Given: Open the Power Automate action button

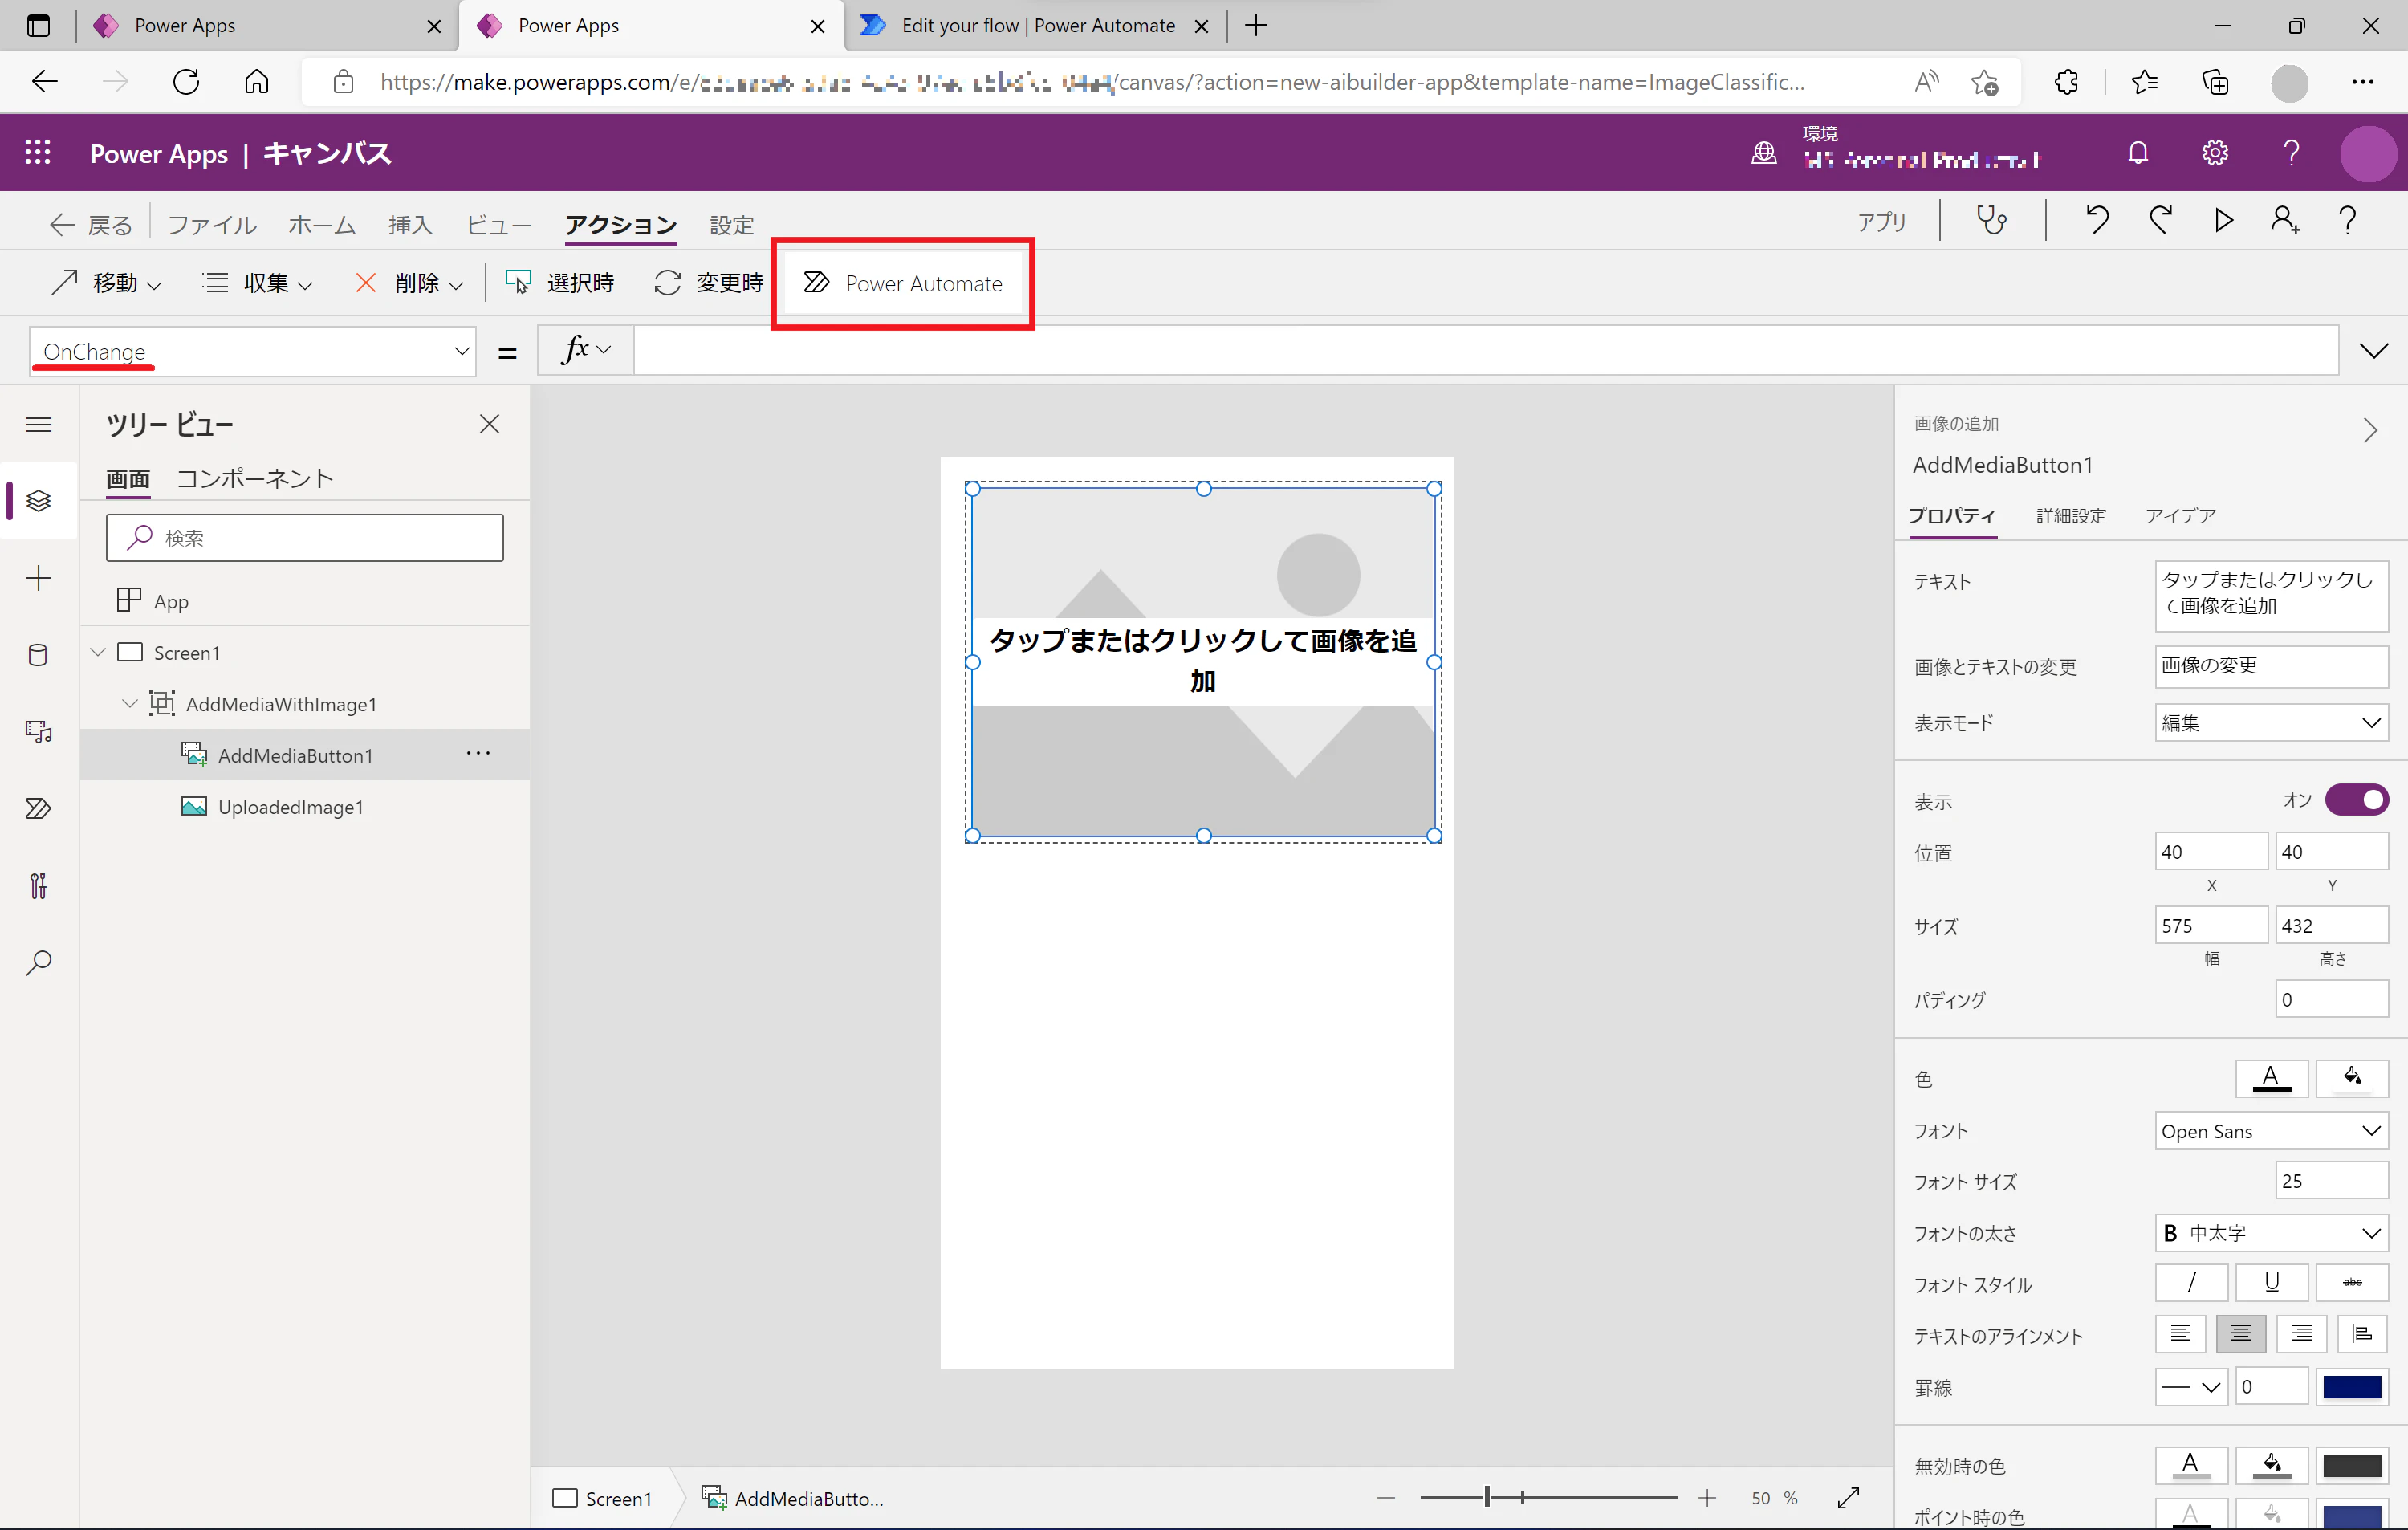Looking at the screenshot, I should 903,283.
